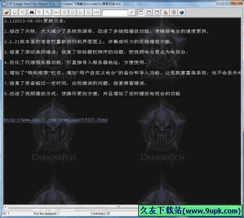Image resolution: width=244 pixels, height=218 pixels.
Task: Click the page up navigation icon
Action: point(64,12)
